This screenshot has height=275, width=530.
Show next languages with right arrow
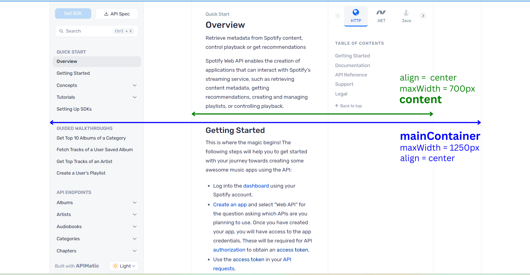(x=423, y=16)
